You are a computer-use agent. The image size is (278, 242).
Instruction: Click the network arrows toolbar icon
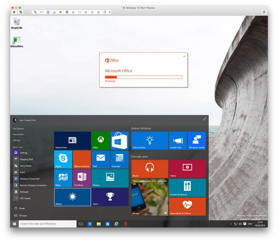click(41, 12)
